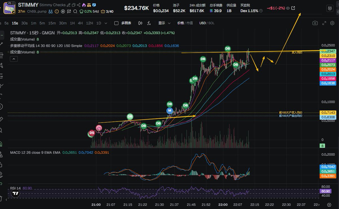Open more timeframes dropdown after 1D
Image resolution: width=339 pixels, height=209 pixels.
pyautogui.click(x=106, y=23)
